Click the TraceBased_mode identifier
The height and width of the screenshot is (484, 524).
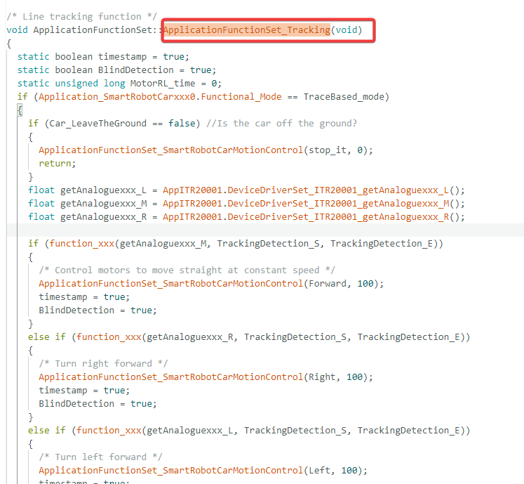(x=344, y=97)
